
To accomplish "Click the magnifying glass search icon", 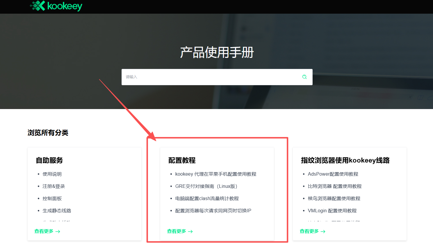I will tap(304, 77).
